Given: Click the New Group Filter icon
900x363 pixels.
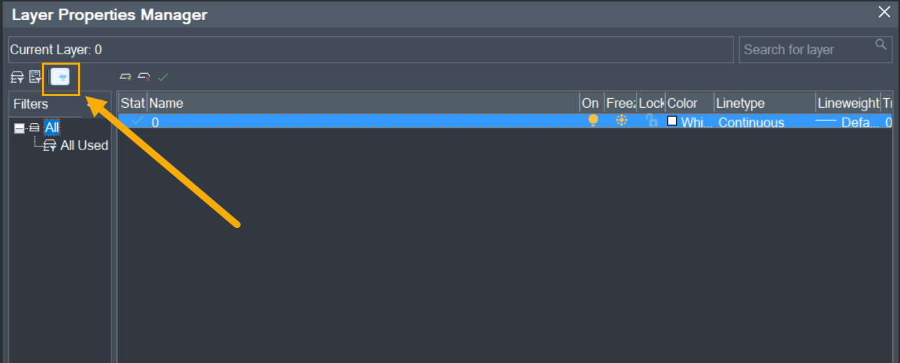Looking at the screenshot, I should 36,76.
